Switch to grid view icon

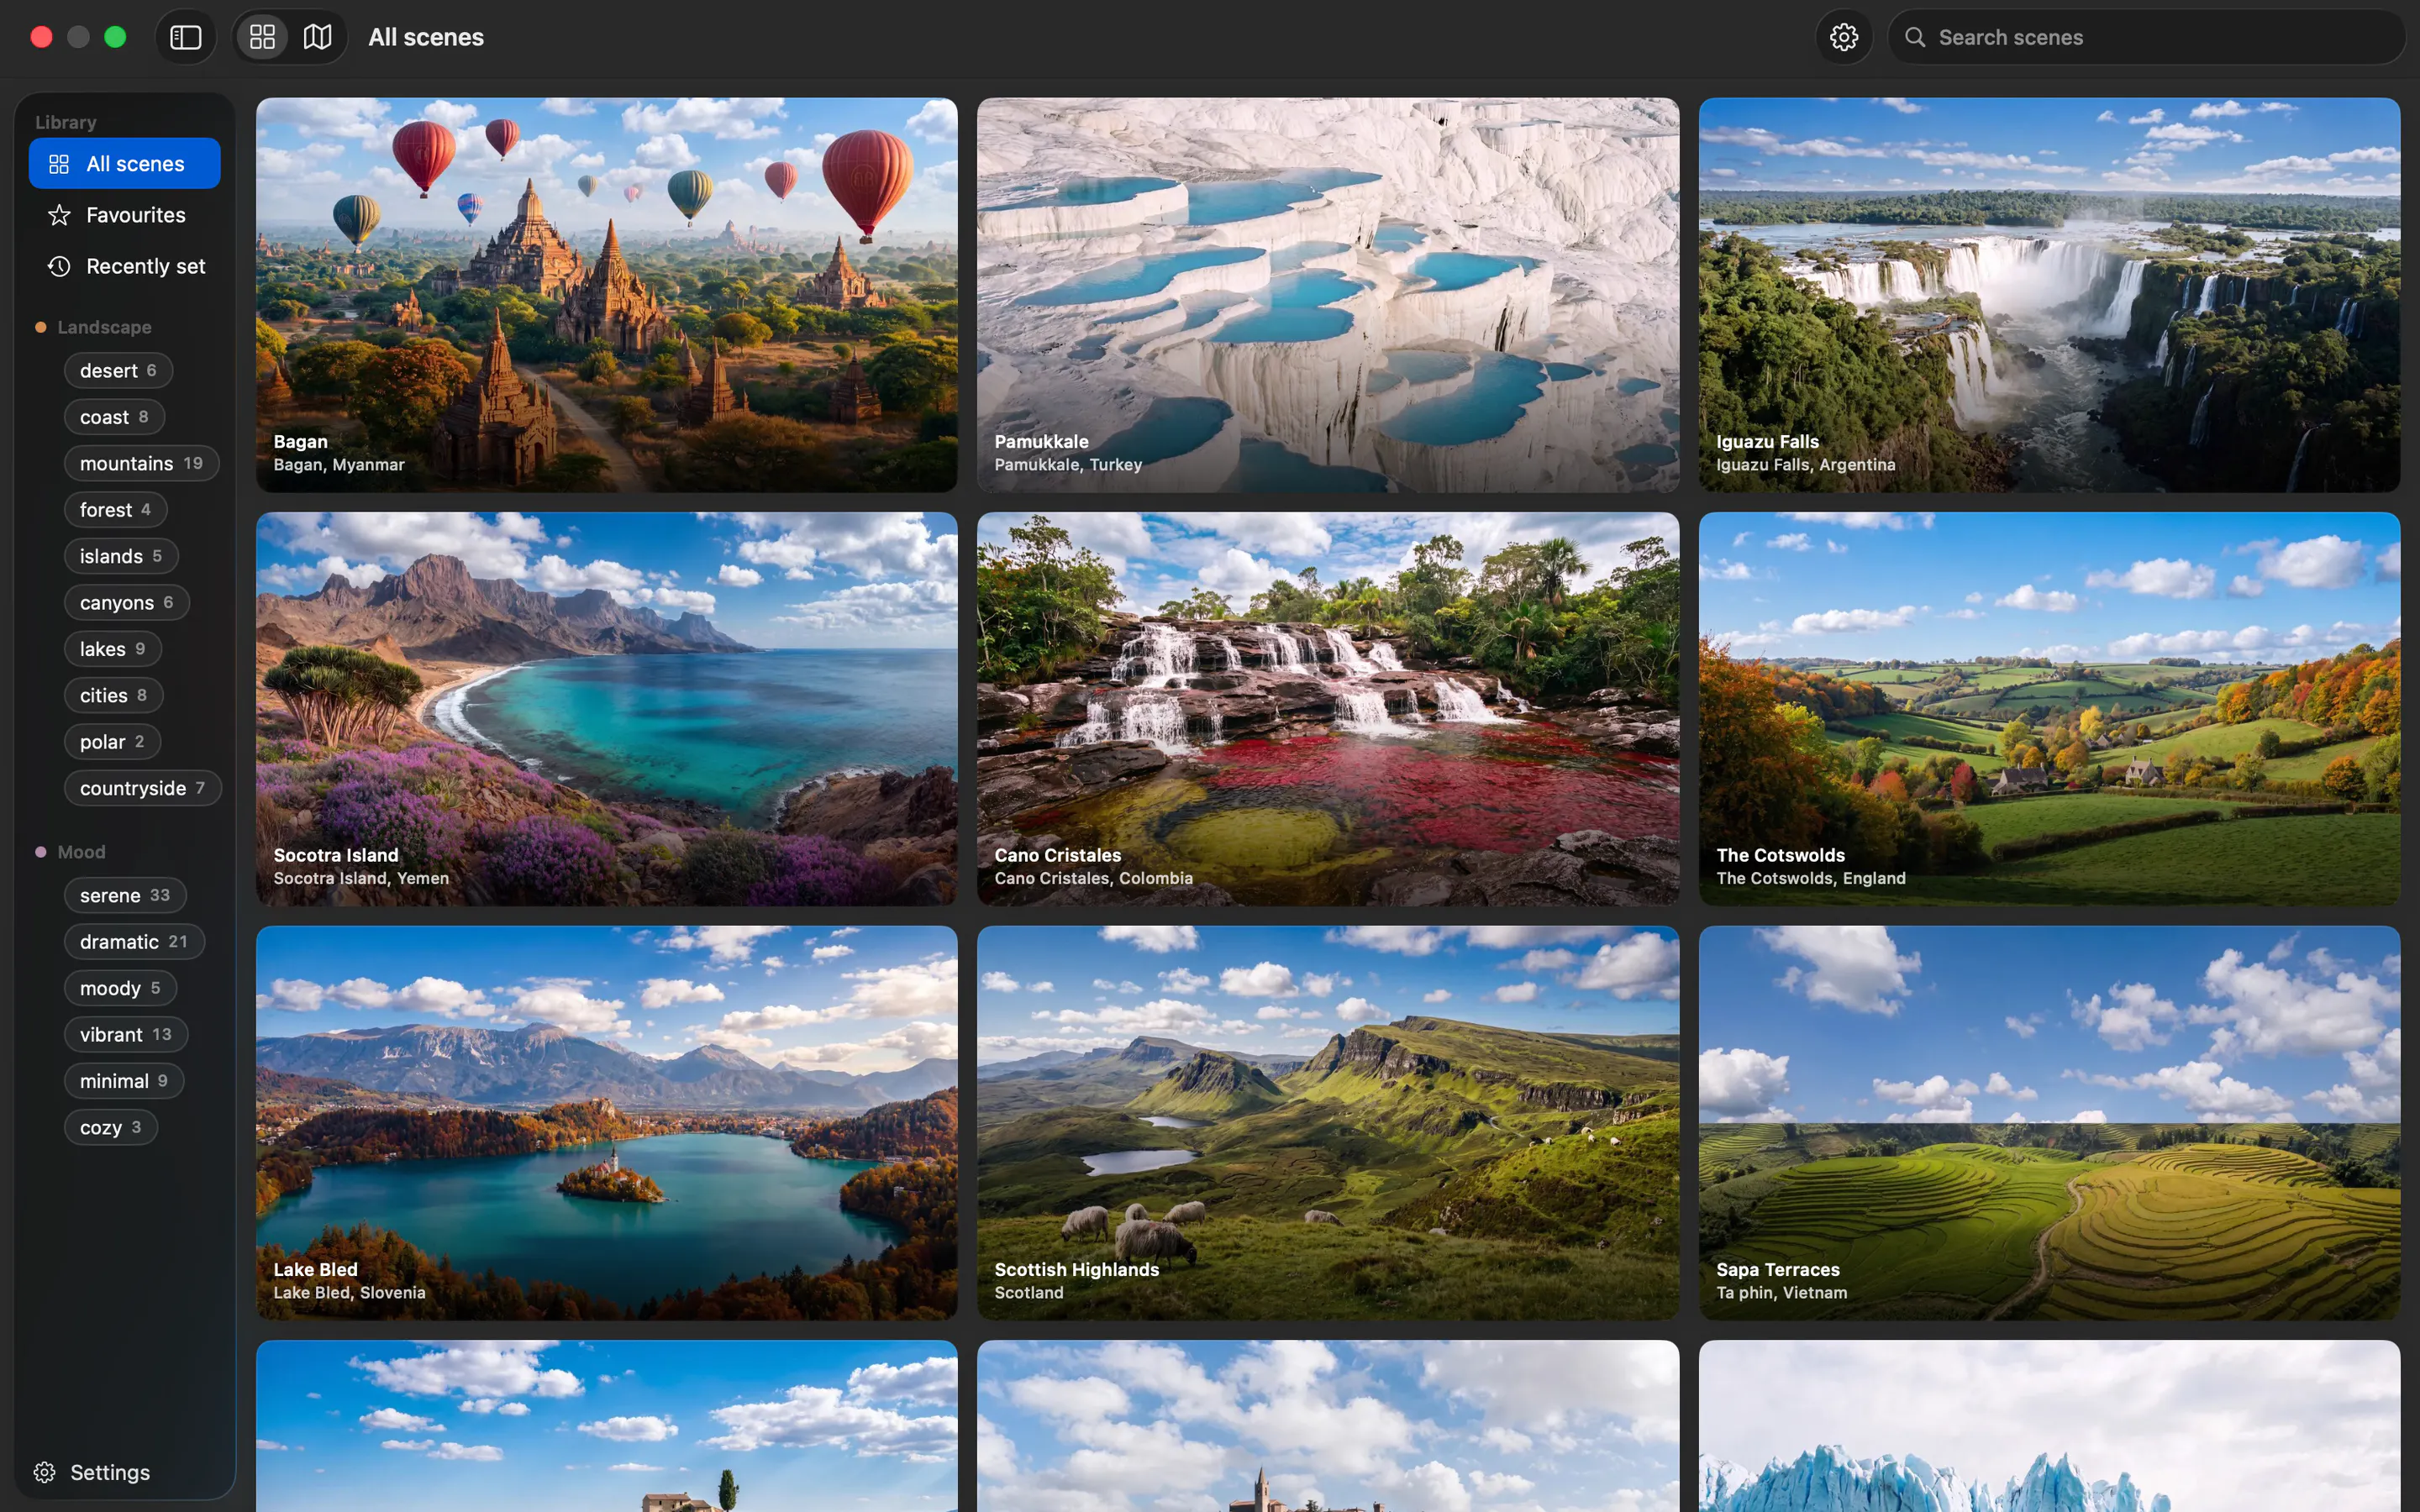pyautogui.click(x=262, y=37)
